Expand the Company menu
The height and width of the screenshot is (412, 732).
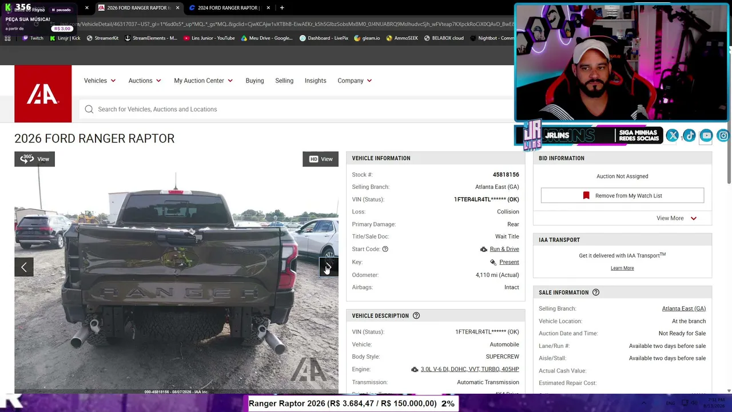coord(355,81)
